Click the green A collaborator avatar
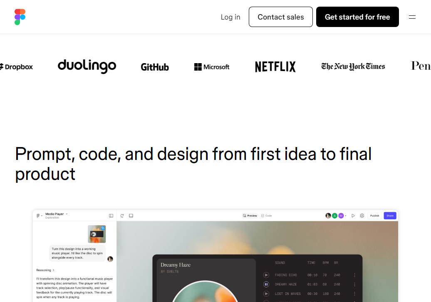431x302 pixels. (x=334, y=216)
